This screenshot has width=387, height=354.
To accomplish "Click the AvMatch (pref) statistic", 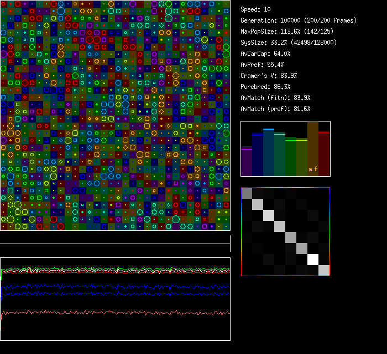I will (x=275, y=109).
